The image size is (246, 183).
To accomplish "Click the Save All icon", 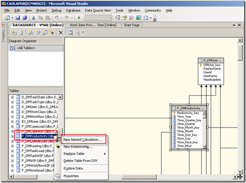I will [25, 17].
